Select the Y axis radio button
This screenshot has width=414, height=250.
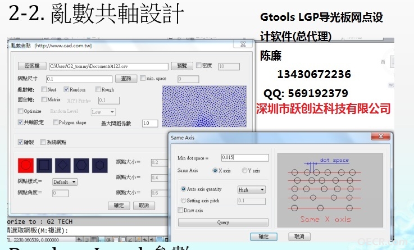244,171
